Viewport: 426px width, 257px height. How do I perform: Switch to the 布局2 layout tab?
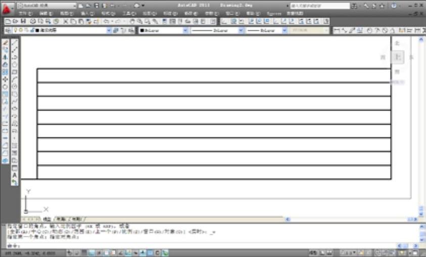tap(77, 219)
